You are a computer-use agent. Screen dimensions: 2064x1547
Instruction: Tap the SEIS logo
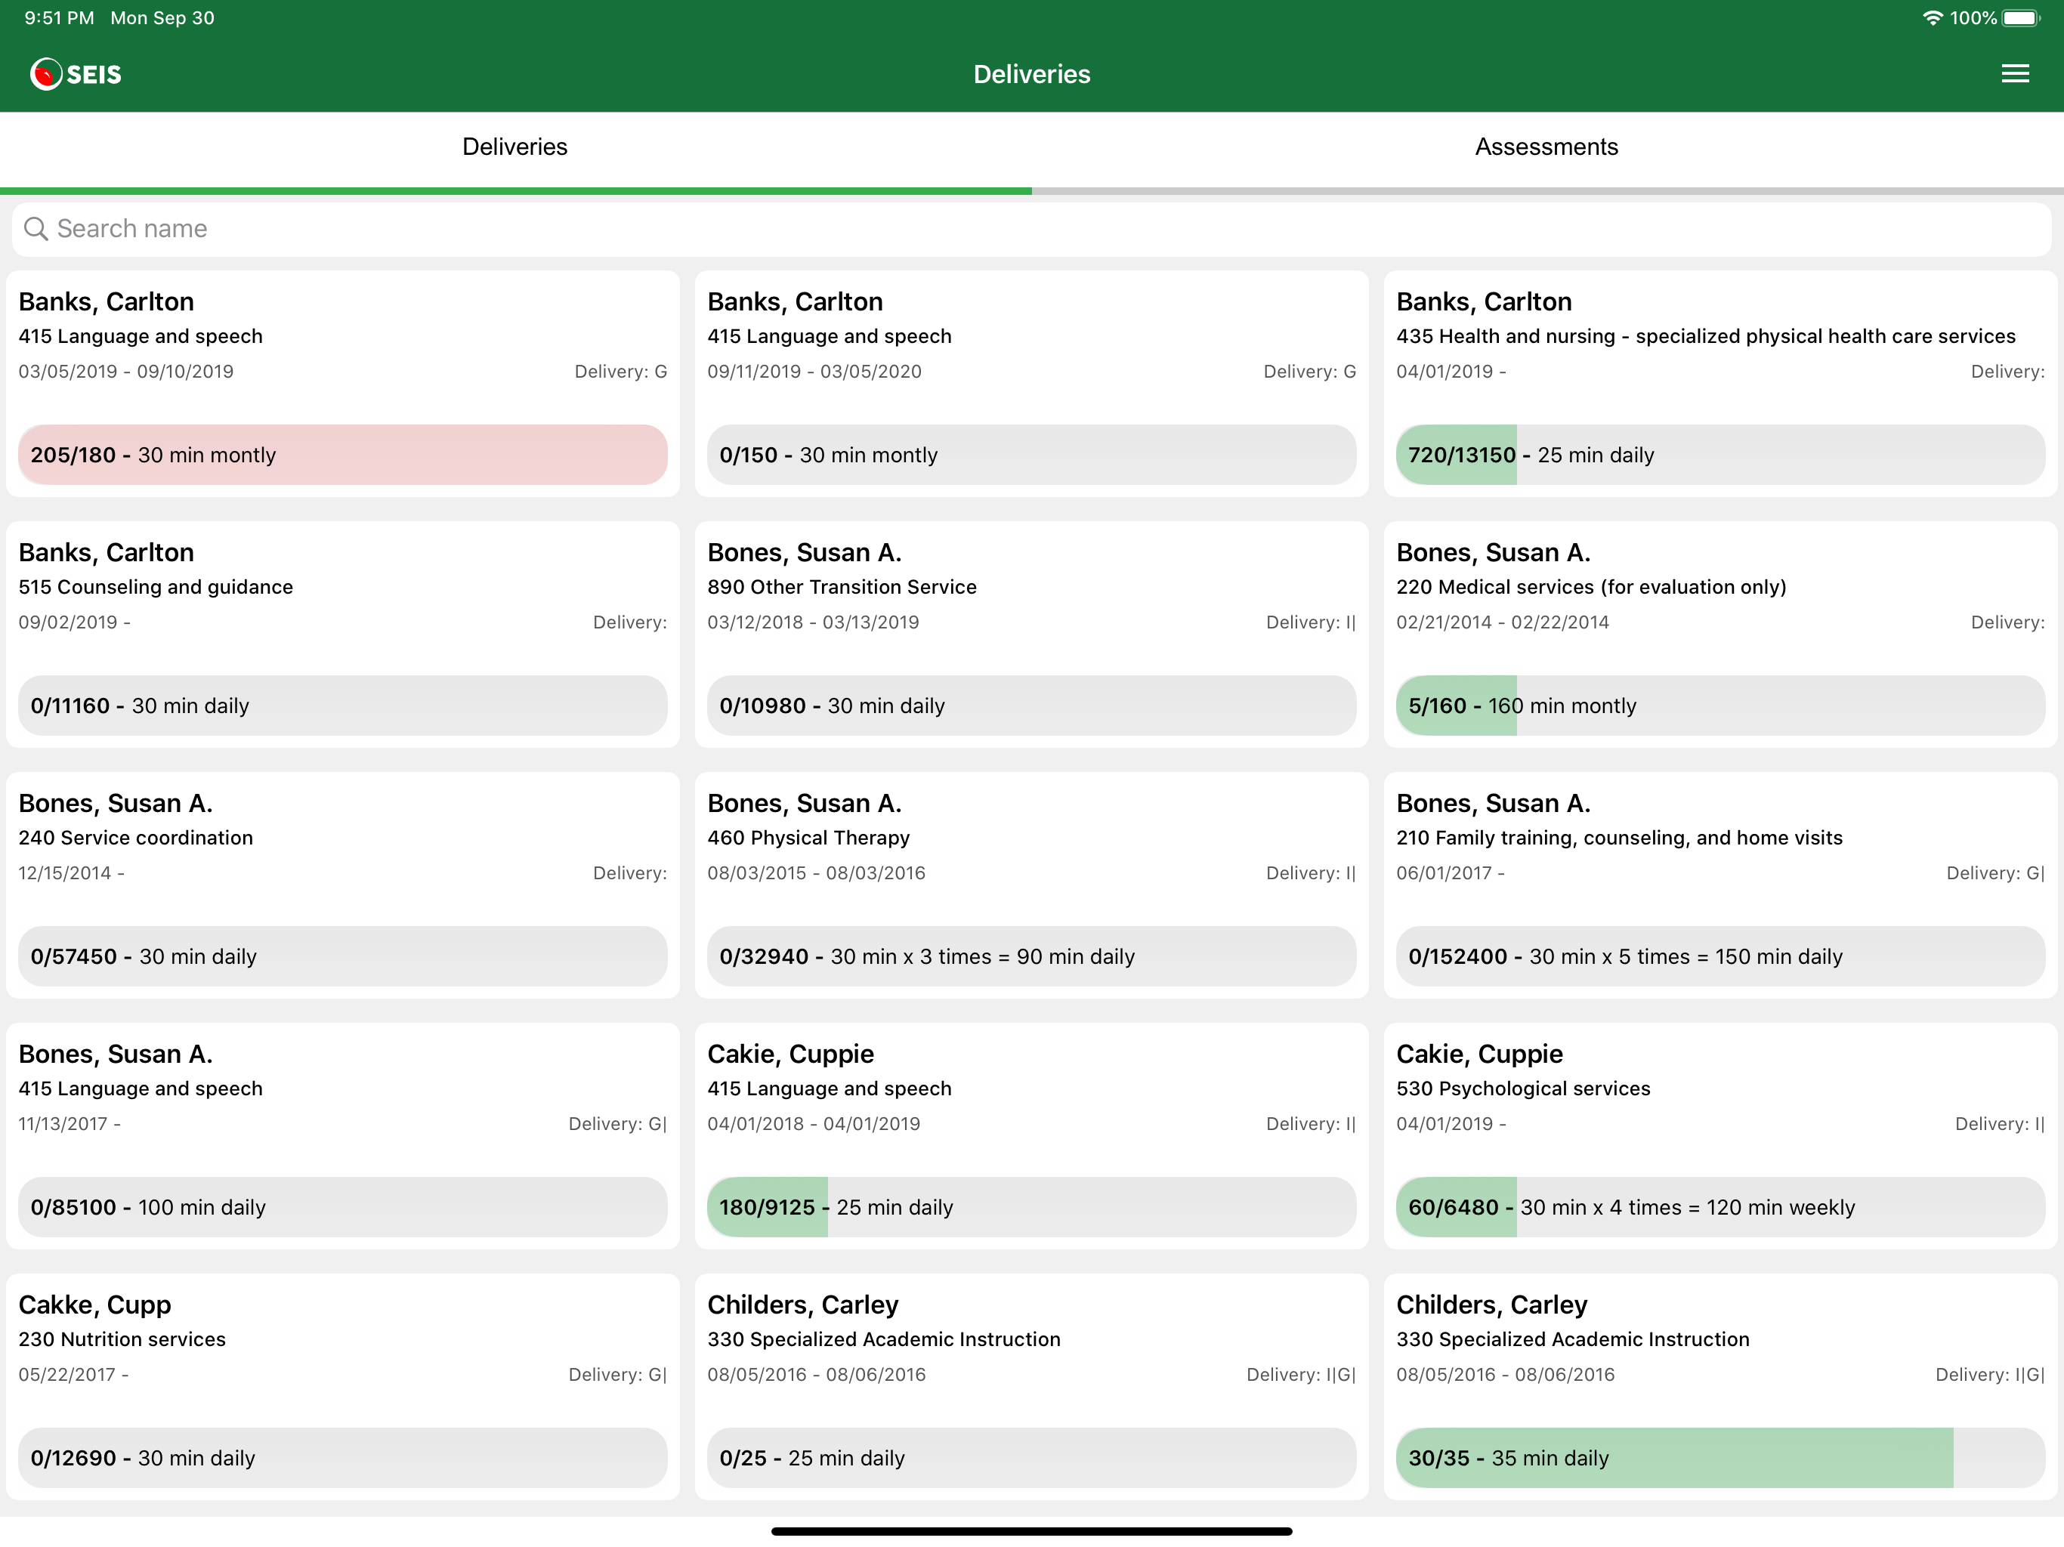click(x=76, y=74)
